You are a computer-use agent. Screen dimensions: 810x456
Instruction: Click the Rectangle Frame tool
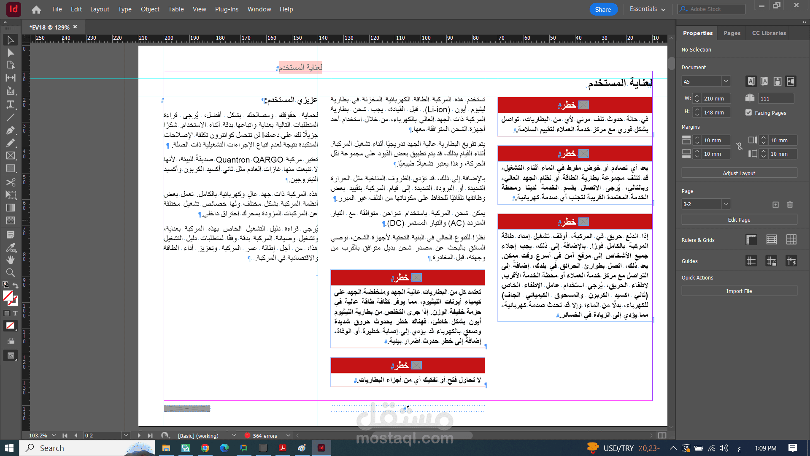tap(11, 156)
